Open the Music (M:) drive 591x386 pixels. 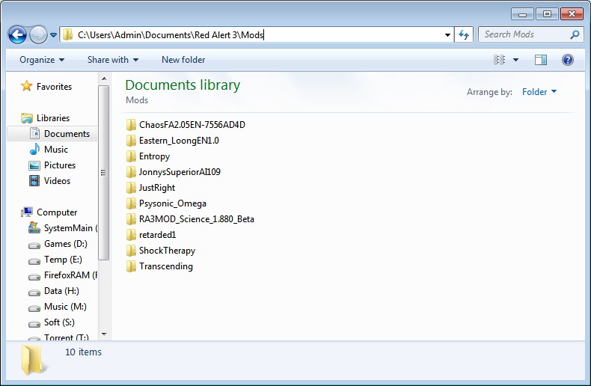pyautogui.click(x=65, y=307)
